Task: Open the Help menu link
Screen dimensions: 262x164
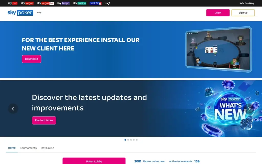Action: (x=39, y=13)
